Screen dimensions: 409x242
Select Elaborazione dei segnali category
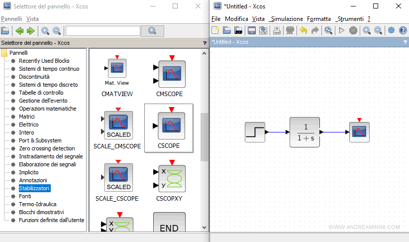click(47, 164)
